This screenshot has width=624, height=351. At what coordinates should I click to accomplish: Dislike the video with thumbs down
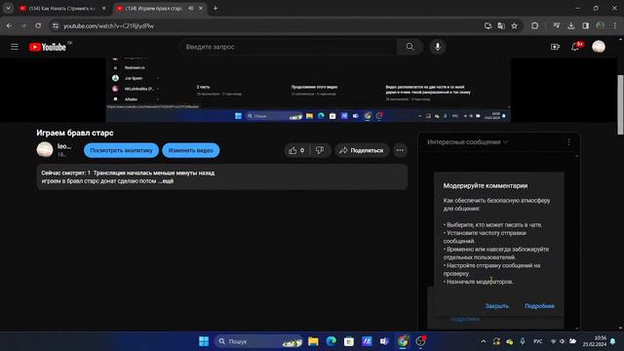[x=320, y=150]
